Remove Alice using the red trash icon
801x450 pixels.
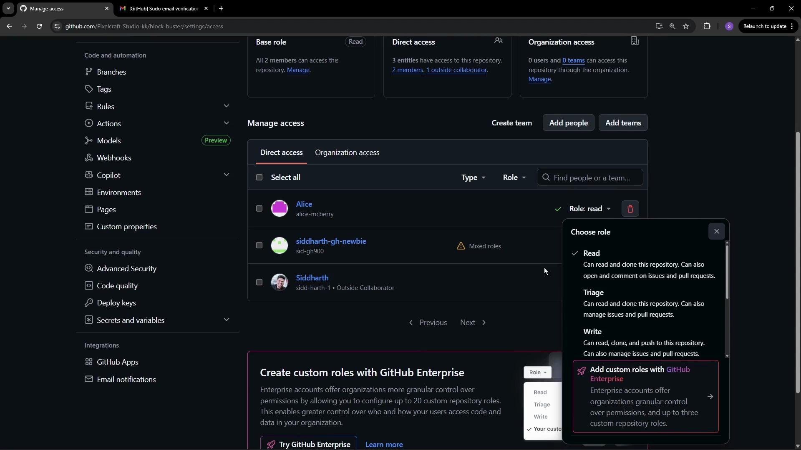tap(630, 209)
